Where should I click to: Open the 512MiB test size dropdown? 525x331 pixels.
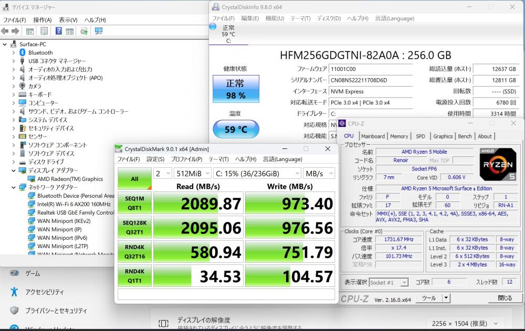click(x=193, y=173)
